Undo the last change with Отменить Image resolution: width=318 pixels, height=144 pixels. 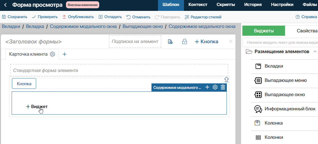138,17
